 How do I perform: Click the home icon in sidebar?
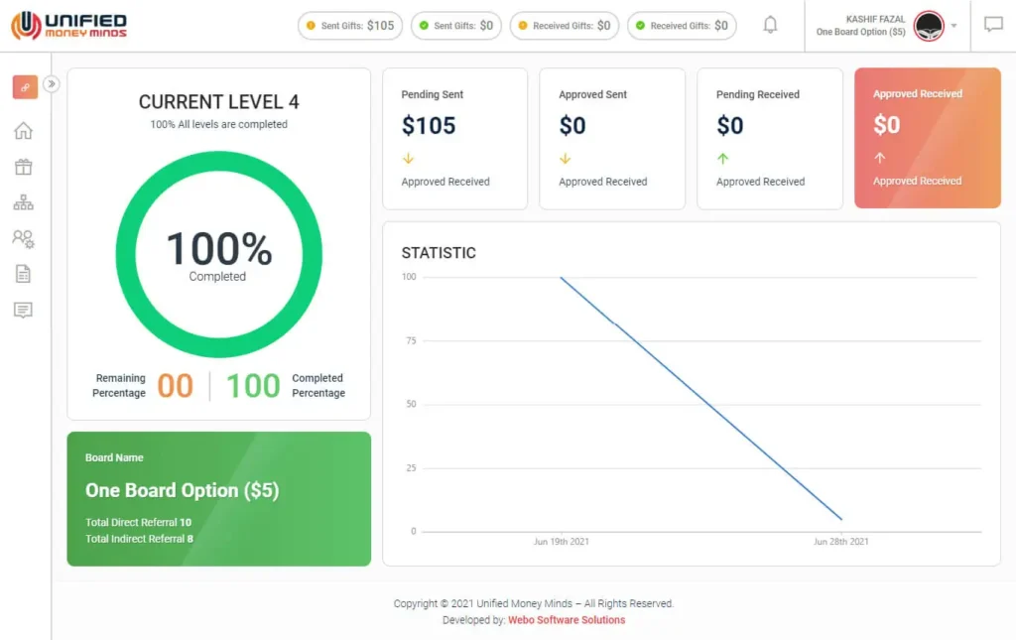[x=23, y=131]
